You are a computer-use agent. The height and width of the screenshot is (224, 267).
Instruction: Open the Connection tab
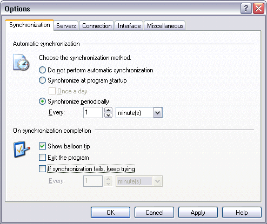[x=97, y=26]
